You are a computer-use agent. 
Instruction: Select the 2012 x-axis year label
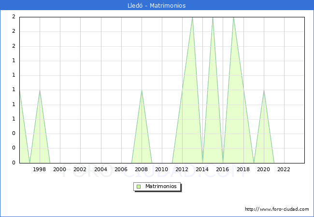coord(182,169)
